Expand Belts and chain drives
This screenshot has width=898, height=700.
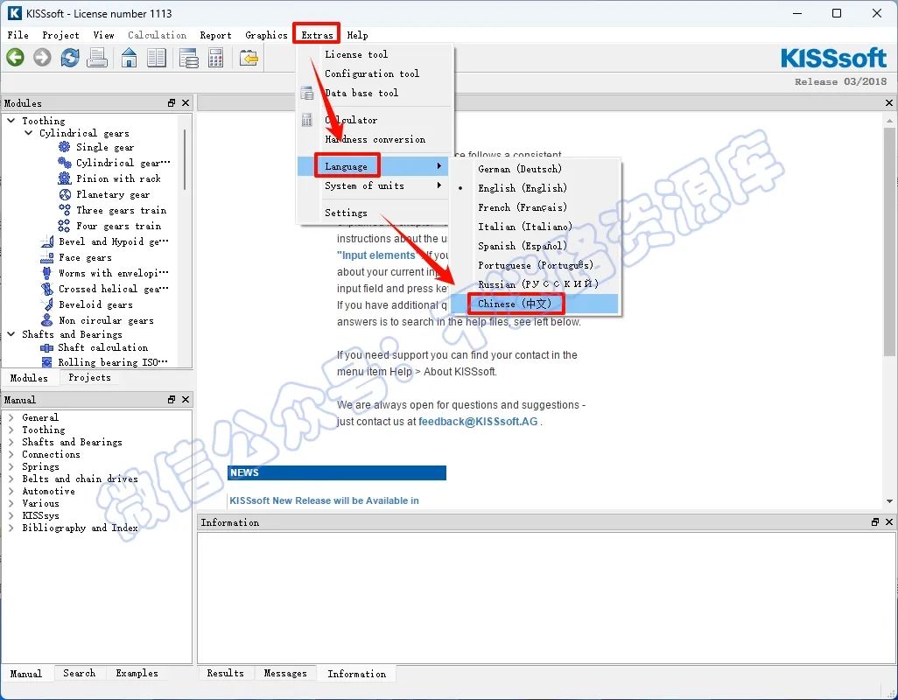[x=11, y=479]
